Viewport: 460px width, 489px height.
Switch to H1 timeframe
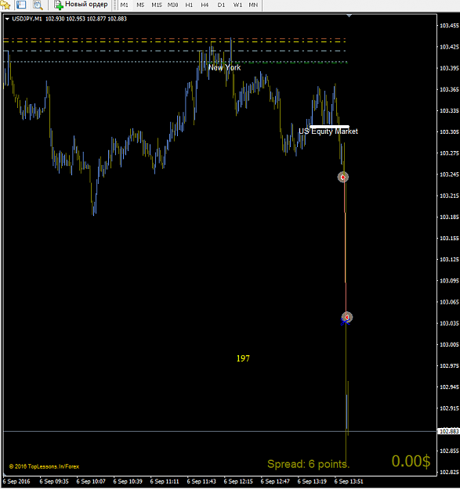click(189, 5)
